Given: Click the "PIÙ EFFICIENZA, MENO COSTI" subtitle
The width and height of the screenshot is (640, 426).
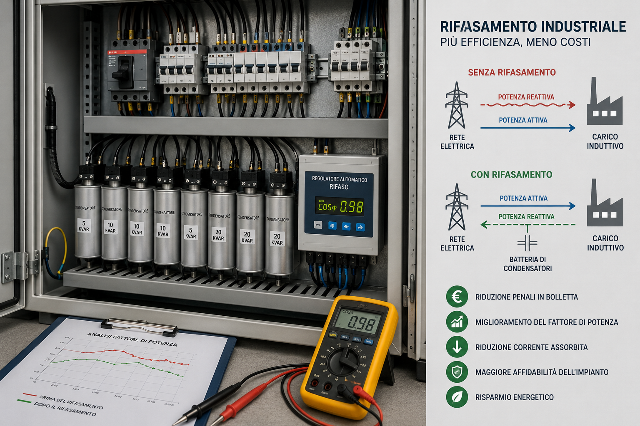Looking at the screenshot, I should 515,42.
